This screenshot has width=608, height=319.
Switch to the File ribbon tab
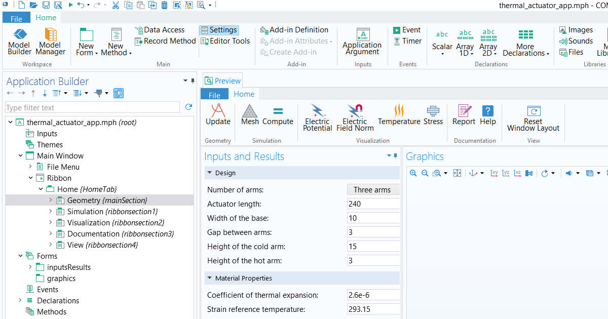tap(16, 17)
